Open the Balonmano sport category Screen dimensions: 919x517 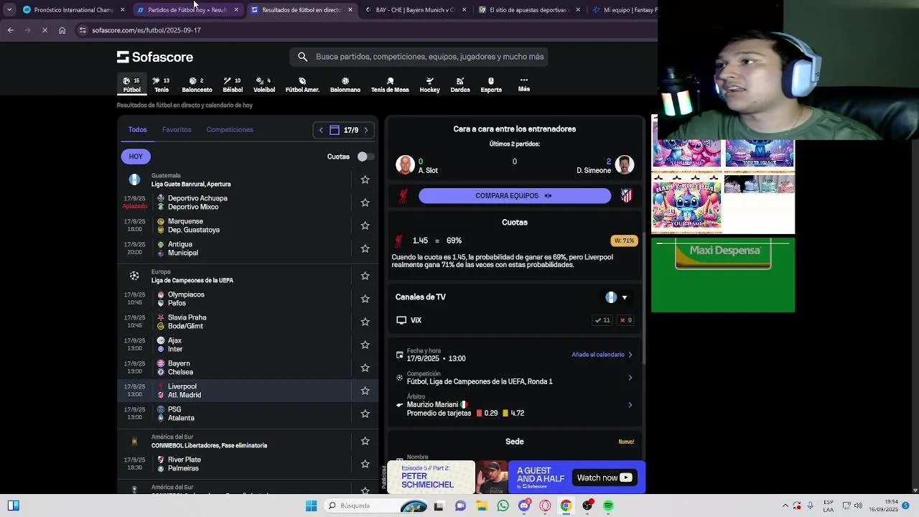(x=345, y=85)
